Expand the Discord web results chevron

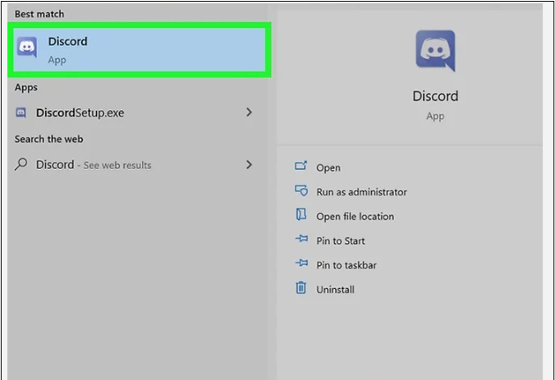(250, 164)
